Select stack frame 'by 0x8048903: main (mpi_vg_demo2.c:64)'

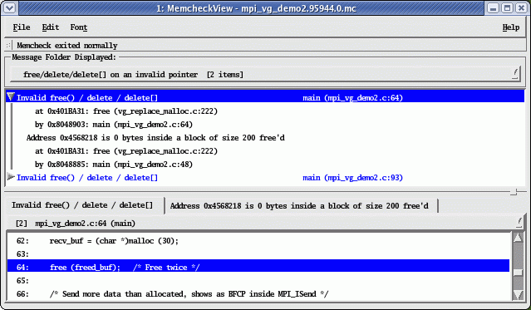[114, 125]
